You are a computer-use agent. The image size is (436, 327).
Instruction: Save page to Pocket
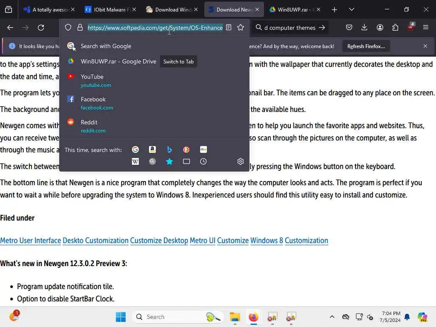(x=349, y=28)
